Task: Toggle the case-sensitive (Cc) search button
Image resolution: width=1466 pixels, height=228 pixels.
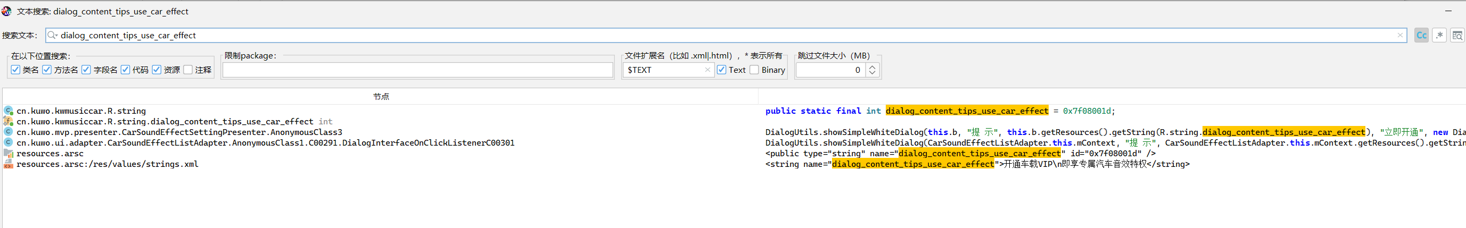Action: click(1421, 35)
